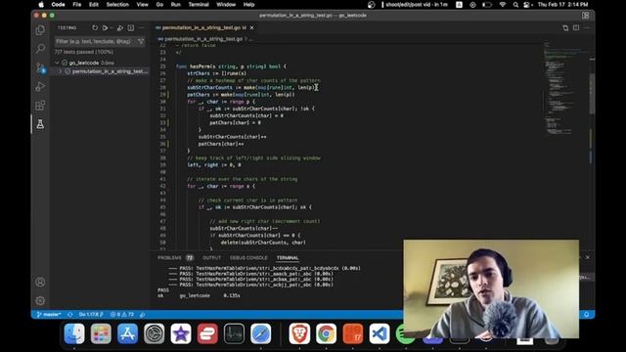Open the View menu
Image resolution: width=626 pixels, height=352 pixels.
tap(142, 5)
